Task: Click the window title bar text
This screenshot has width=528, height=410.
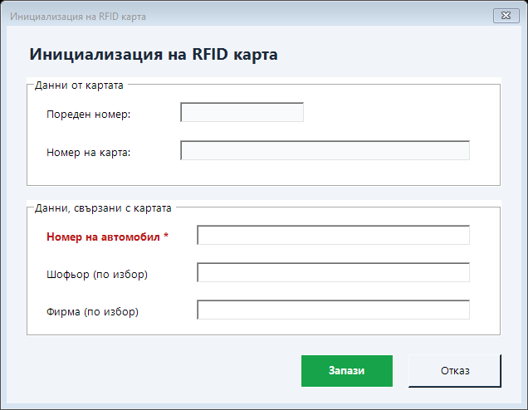Action: point(78,17)
